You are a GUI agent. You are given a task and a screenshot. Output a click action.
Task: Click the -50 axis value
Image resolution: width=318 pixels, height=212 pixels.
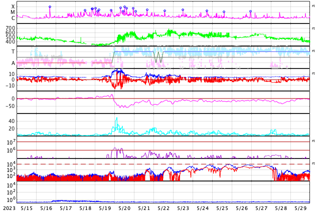pos(10,105)
